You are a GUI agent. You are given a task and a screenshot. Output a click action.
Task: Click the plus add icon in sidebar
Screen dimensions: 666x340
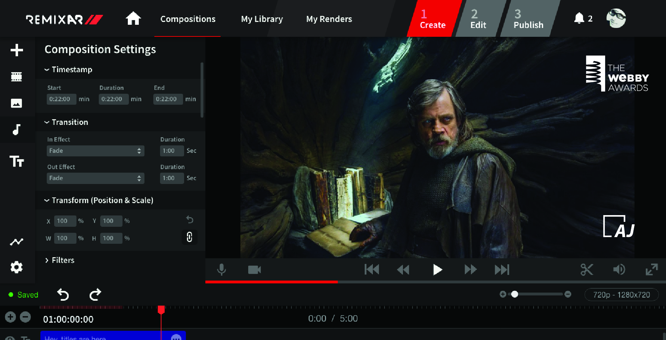(17, 50)
